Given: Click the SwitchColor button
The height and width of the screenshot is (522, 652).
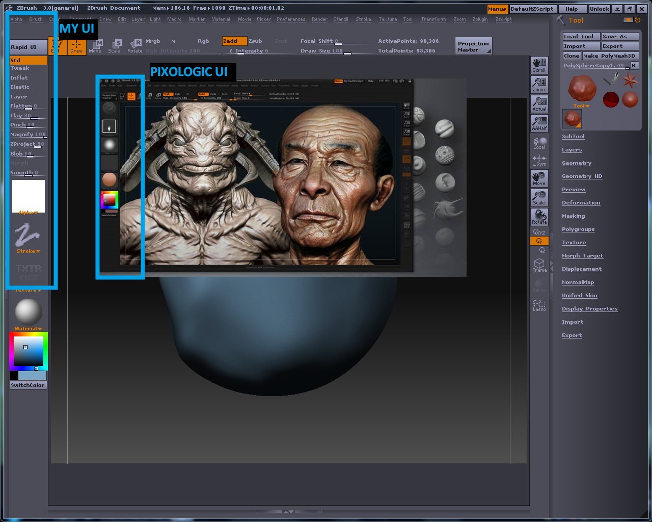Looking at the screenshot, I should pyautogui.click(x=28, y=385).
